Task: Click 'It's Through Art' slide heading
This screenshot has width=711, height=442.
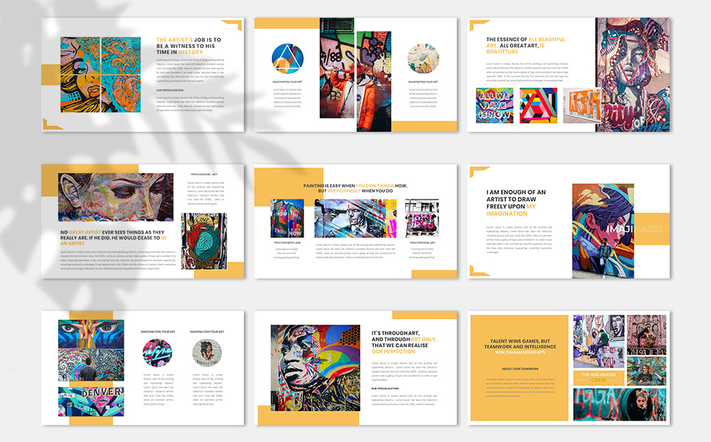Action: pos(403,343)
